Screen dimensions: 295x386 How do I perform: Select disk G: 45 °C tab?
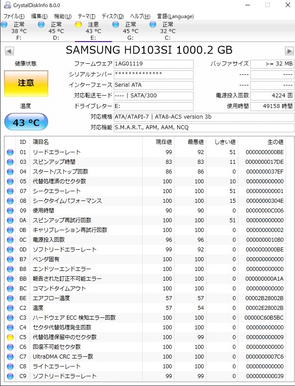tap(130, 31)
